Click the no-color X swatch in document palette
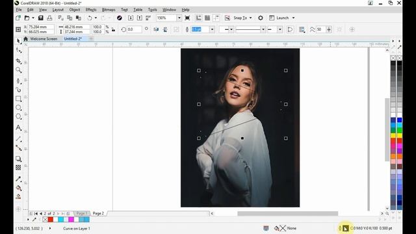Screen dimensions: 416x234 click(45, 220)
